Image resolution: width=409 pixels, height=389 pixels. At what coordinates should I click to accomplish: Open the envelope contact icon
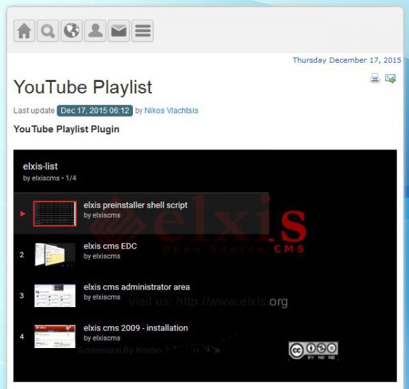pyautogui.click(x=119, y=31)
